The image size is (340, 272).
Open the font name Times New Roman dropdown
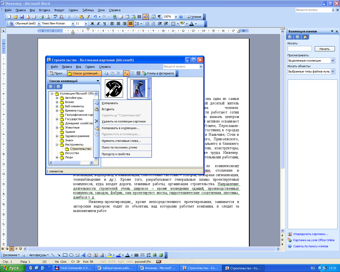click(73, 24)
